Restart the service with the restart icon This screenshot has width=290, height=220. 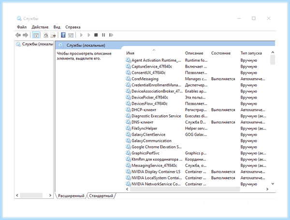click(x=111, y=35)
